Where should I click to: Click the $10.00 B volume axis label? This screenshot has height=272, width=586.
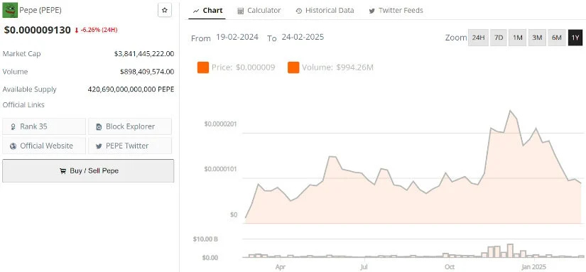[x=205, y=239]
